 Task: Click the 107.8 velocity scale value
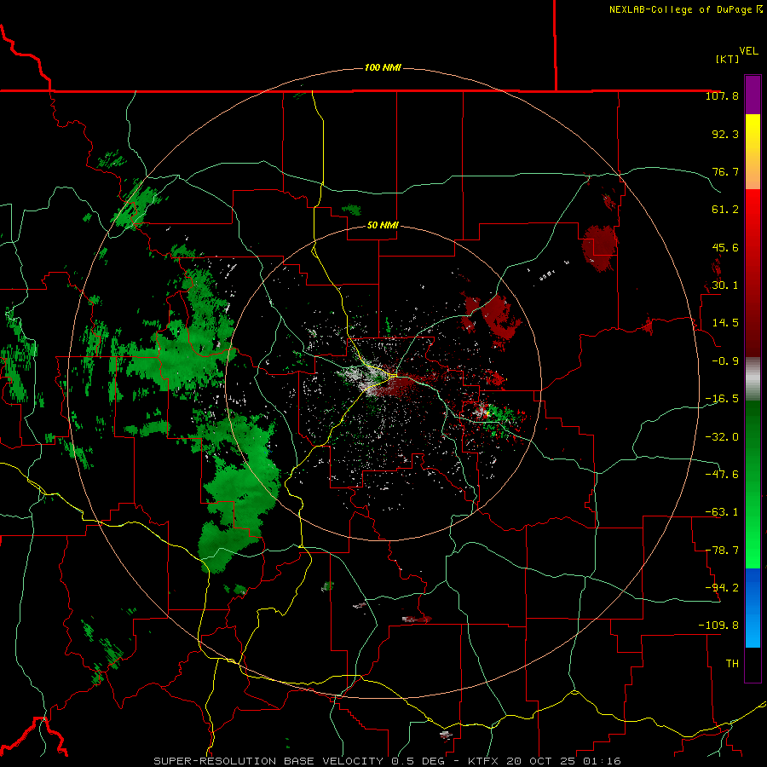722,95
